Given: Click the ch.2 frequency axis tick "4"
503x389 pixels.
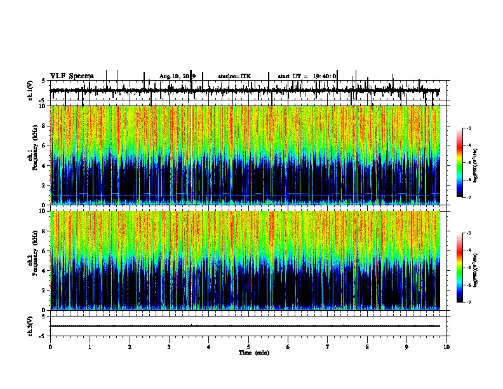Looking at the screenshot, I should (x=44, y=271).
